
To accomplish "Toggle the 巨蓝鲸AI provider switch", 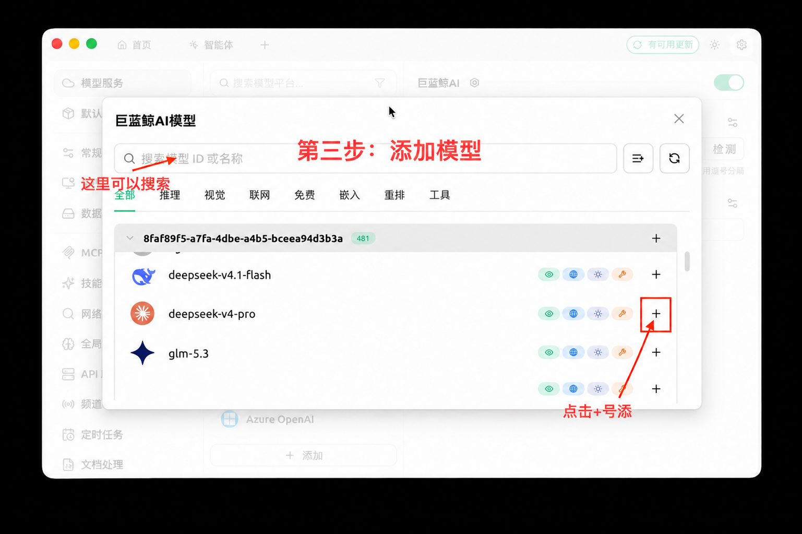I will coord(728,82).
